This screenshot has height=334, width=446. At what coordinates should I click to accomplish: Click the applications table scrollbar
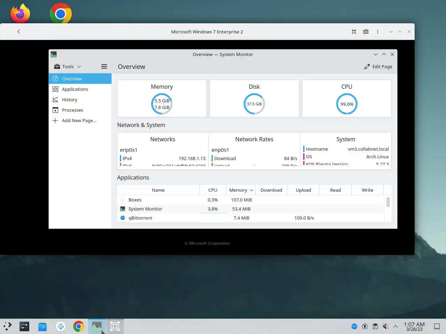pos(388,202)
